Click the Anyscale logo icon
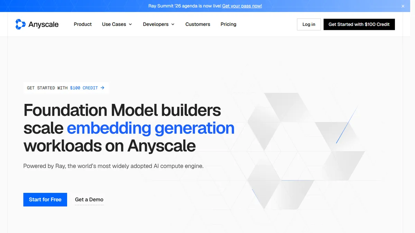This screenshot has height=233, width=415. coord(21,24)
